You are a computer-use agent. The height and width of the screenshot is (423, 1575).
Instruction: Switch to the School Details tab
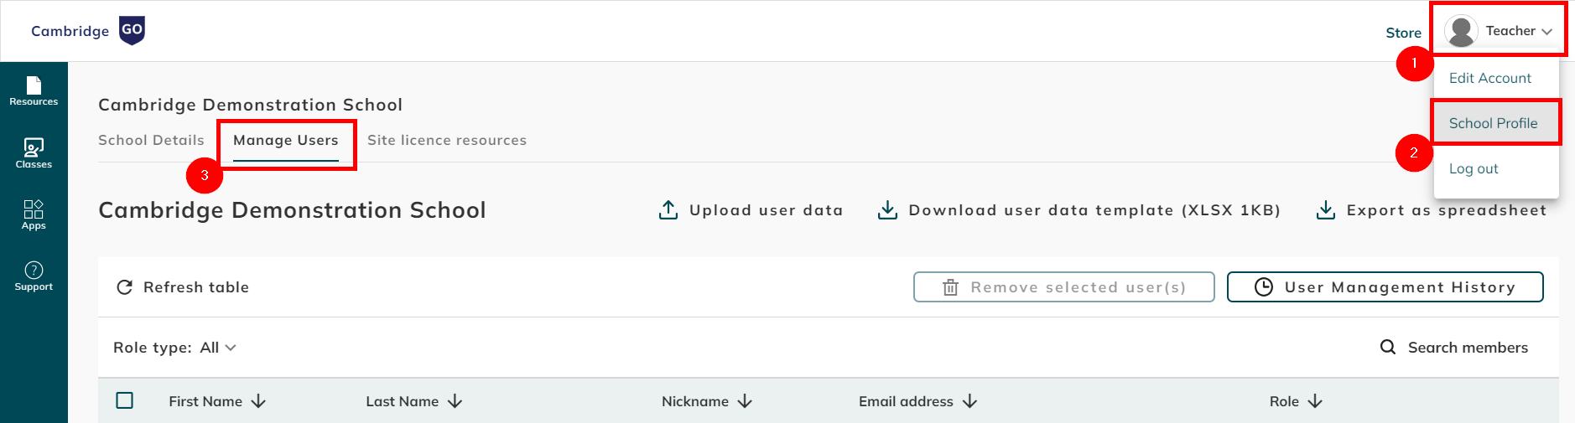[151, 140]
